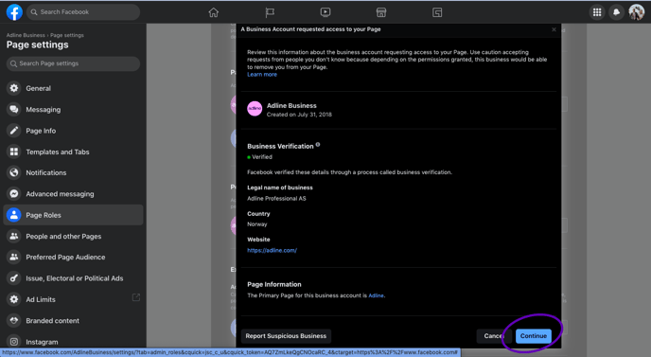Click the 'Legal name of business' label
This screenshot has width=651, height=357.
(x=280, y=187)
